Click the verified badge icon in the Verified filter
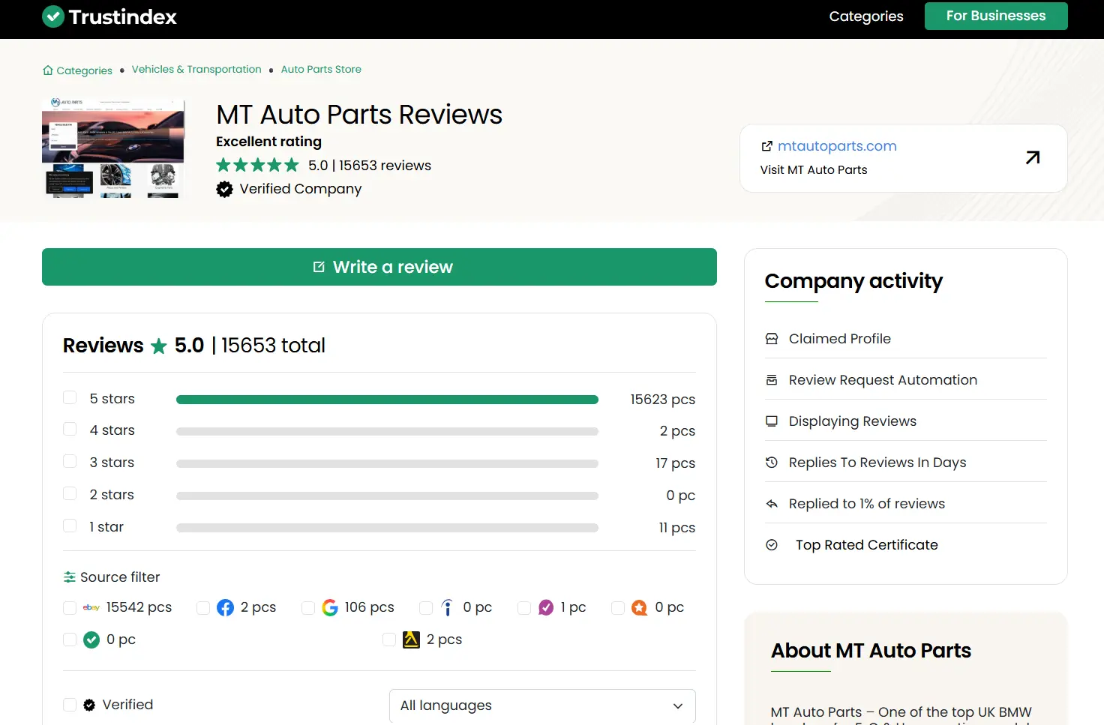 point(89,705)
